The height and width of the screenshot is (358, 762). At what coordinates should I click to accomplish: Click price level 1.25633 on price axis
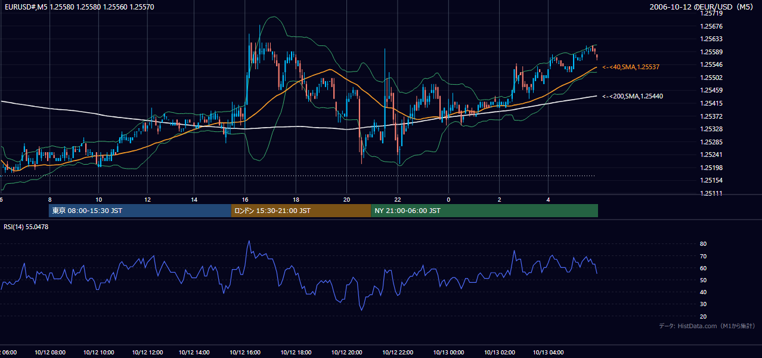pos(711,39)
